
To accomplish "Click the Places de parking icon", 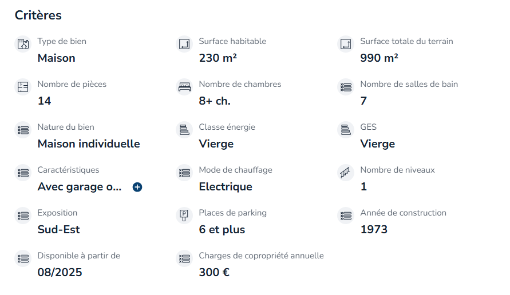I will click(184, 216).
